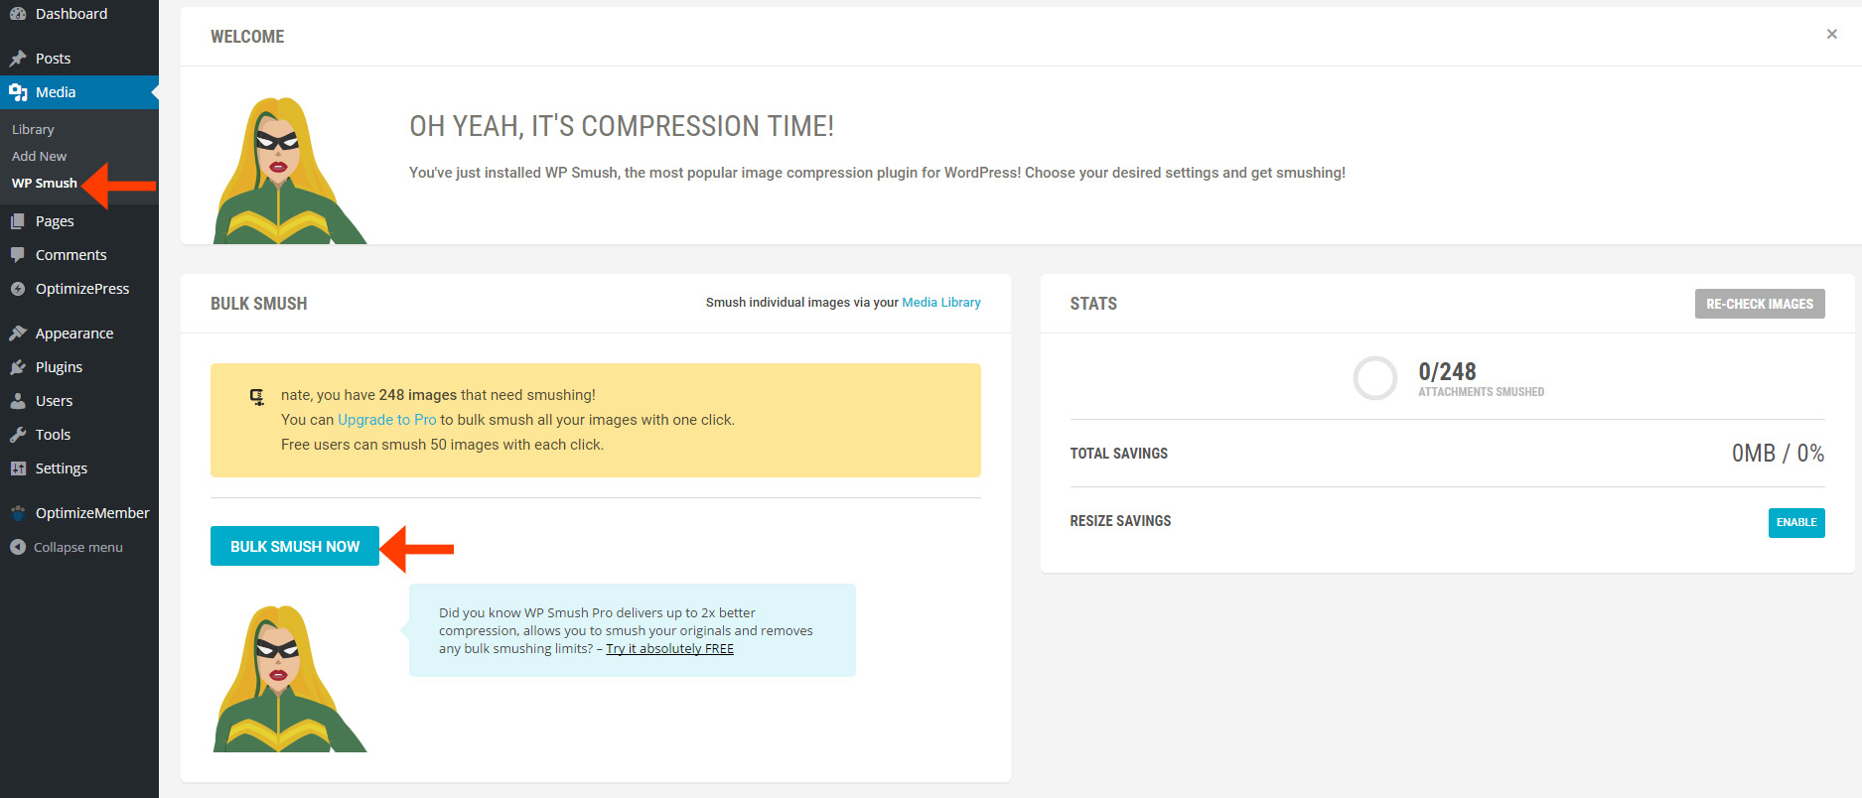Click the Stats heading
Viewport: 1862px width, 798px height.
(1093, 304)
